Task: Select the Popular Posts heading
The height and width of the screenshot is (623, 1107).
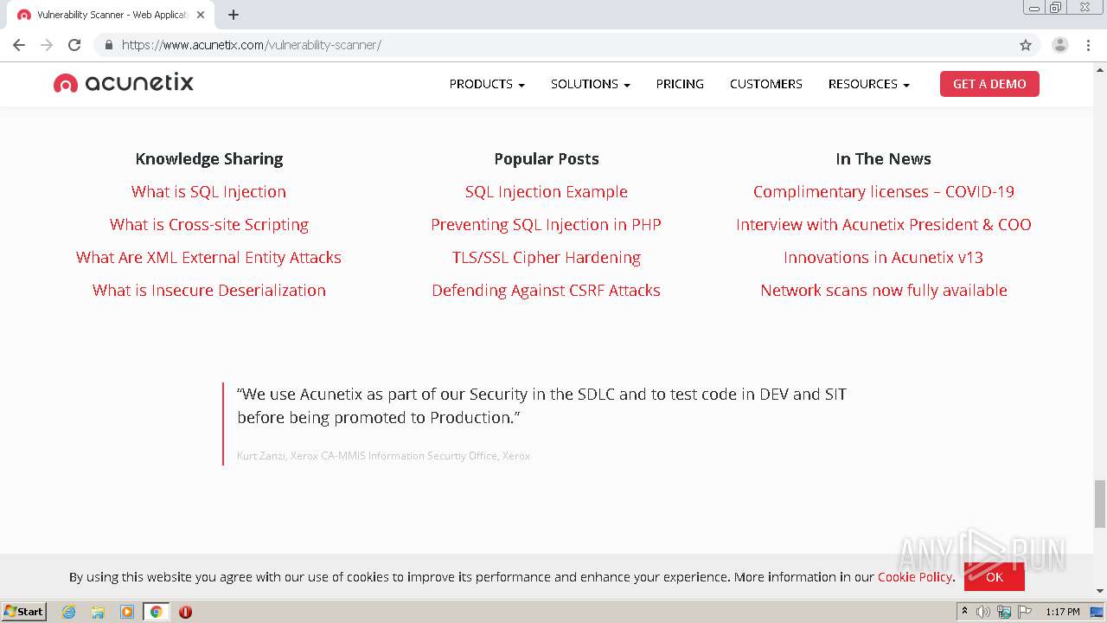Action: pyautogui.click(x=547, y=158)
